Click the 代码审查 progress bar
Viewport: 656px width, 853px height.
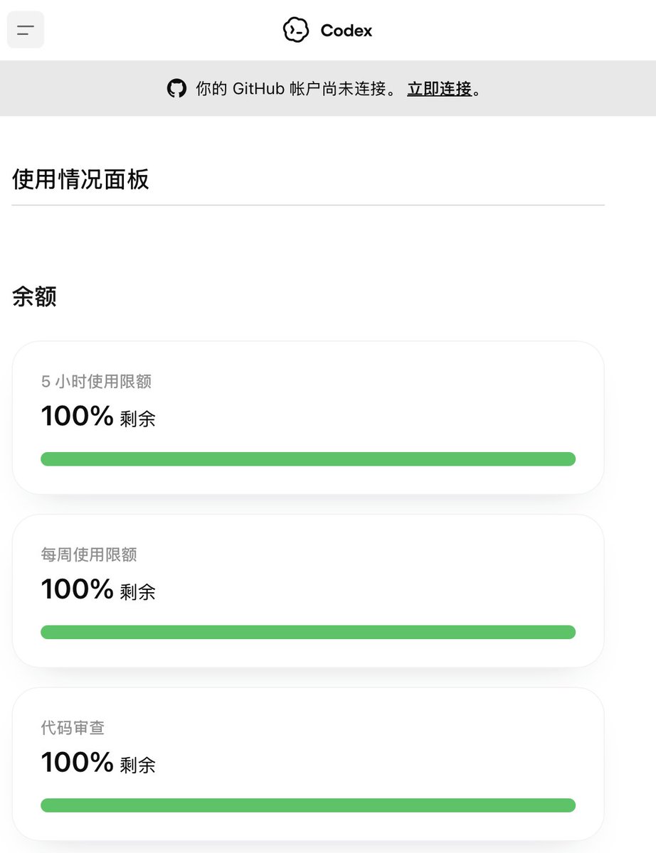click(x=308, y=805)
